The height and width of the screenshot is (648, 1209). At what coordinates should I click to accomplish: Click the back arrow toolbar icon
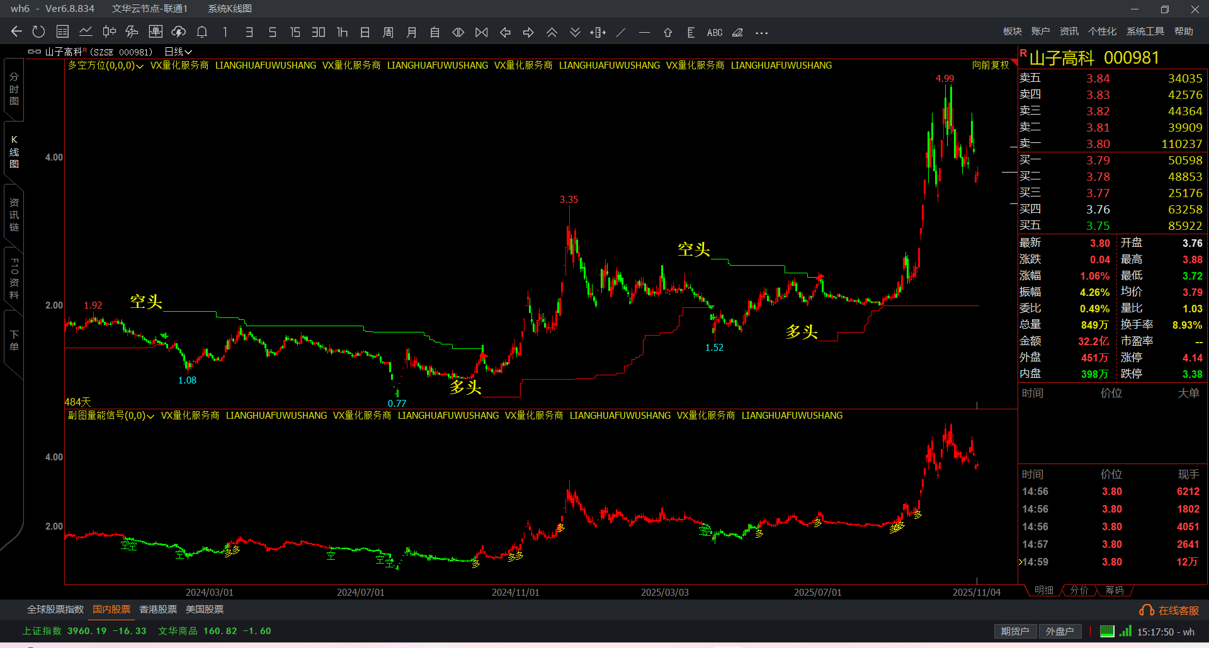tap(17, 32)
